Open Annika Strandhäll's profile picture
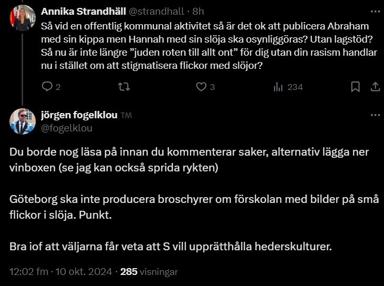Screen dimensions: 384x286 [x=23, y=18]
